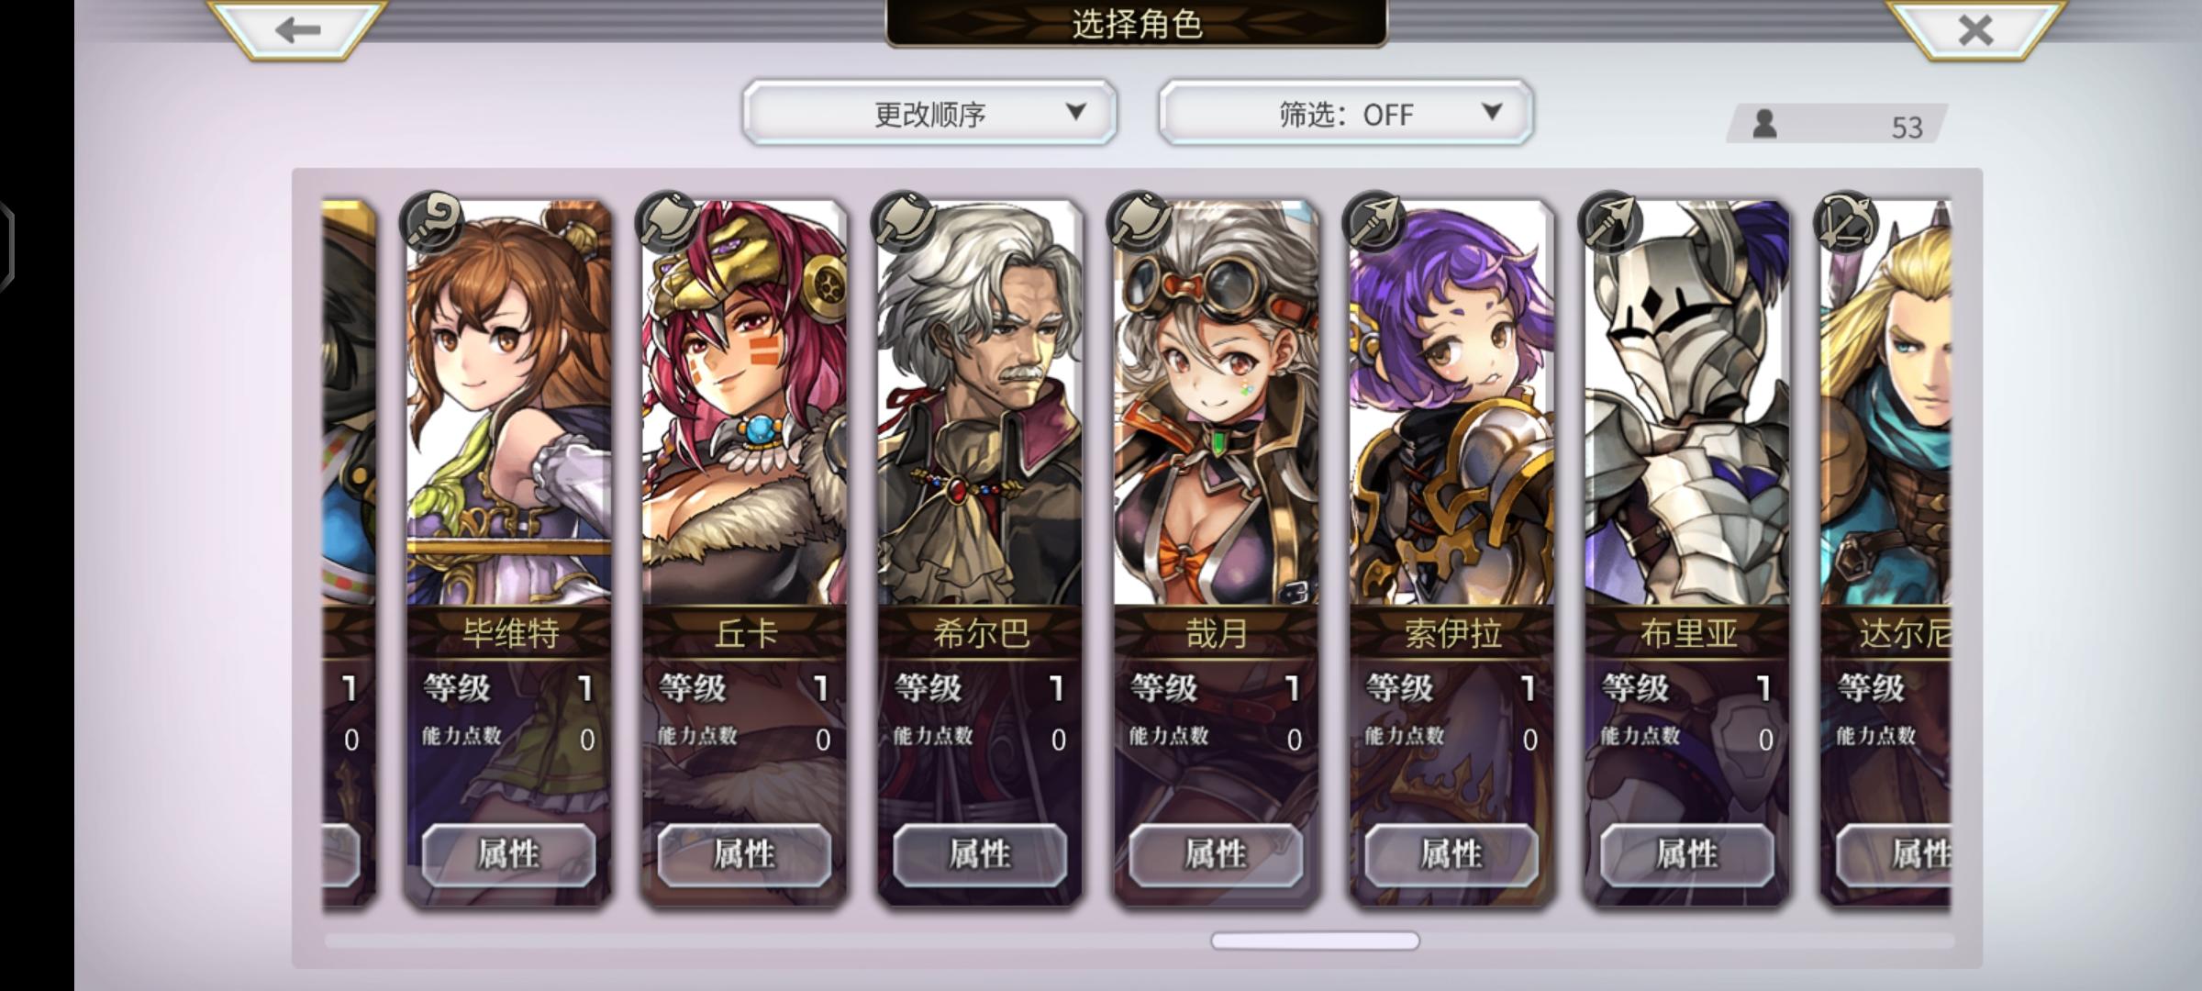The height and width of the screenshot is (991, 2202).
Task: Click the spear class icon on 索伊拉
Action: 1374,222
